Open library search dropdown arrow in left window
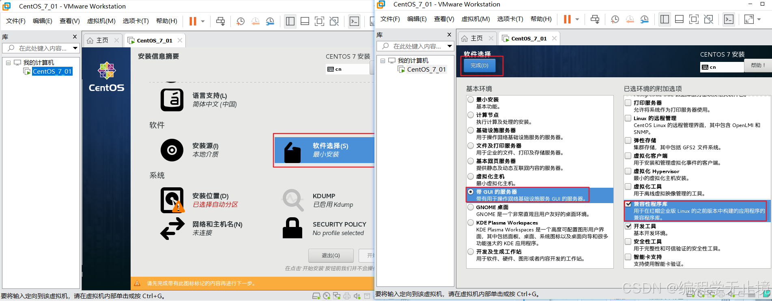This screenshot has height=301, width=772. 75,48
